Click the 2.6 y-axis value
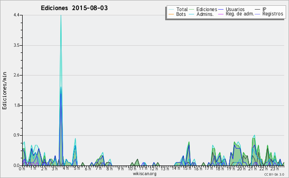 click(16, 75)
